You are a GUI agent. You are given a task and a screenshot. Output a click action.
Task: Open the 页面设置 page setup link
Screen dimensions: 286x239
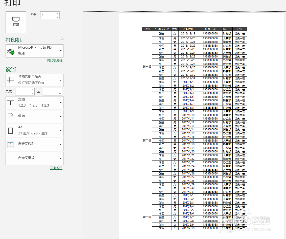coord(56,168)
